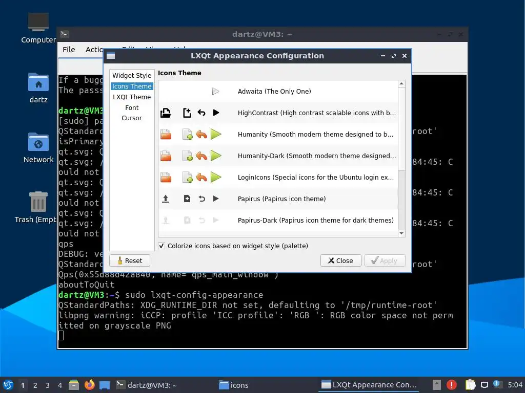Viewport: 525px width, 393px height.
Task: Choose the HighContrast icon theme
Action: (x=278, y=113)
